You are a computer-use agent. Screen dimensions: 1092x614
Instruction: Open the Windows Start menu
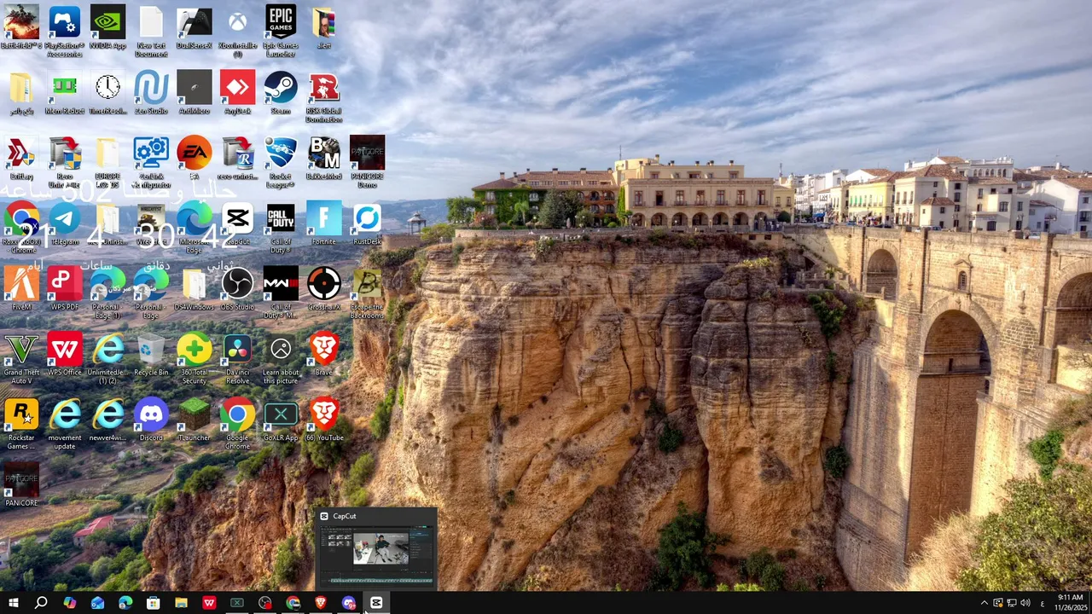coord(13,603)
